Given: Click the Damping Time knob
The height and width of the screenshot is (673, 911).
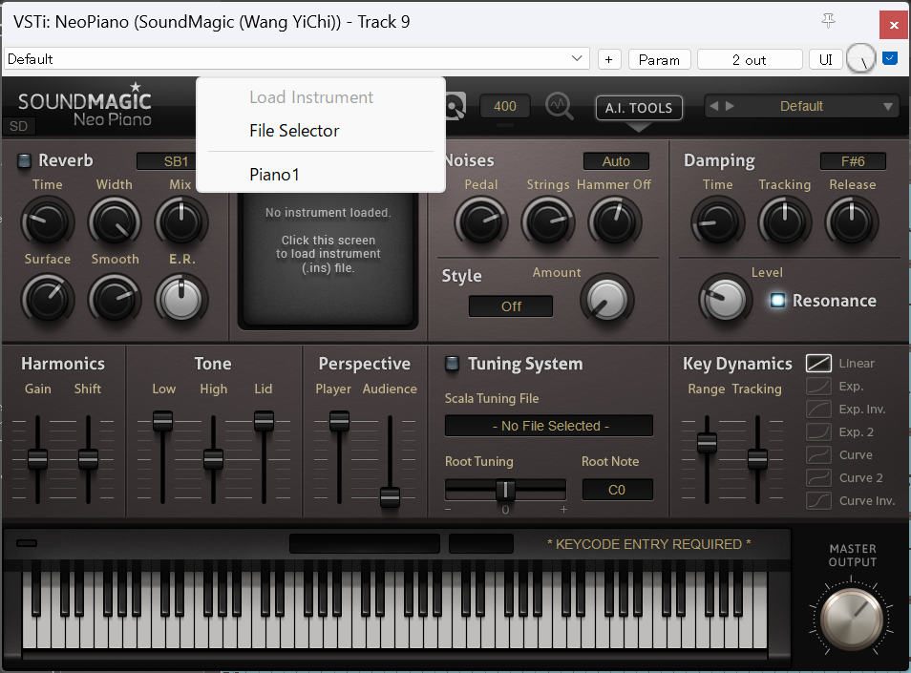Looking at the screenshot, I should (x=717, y=221).
